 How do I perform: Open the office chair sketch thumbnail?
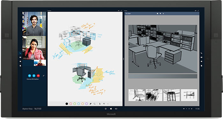point(137,95)
